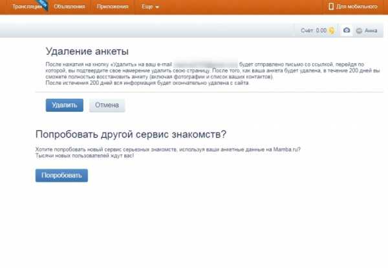Click the coin icon next to the balance
The height and width of the screenshot is (268, 388).
point(332,30)
